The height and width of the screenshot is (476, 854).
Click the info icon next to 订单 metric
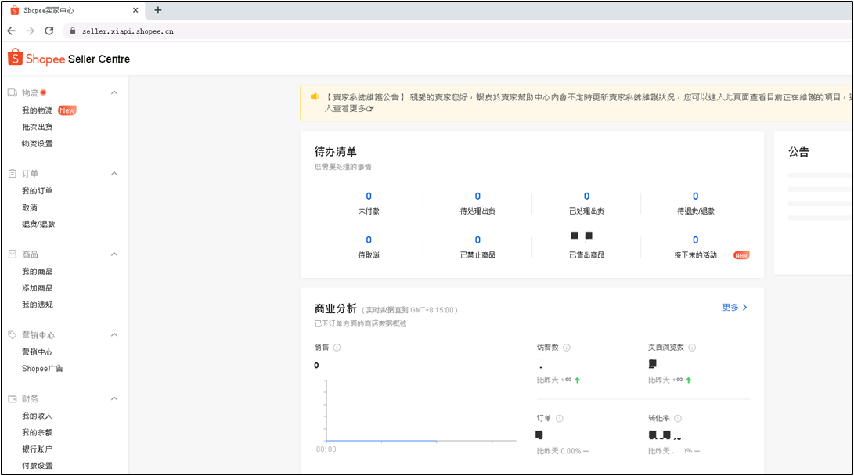(559, 419)
